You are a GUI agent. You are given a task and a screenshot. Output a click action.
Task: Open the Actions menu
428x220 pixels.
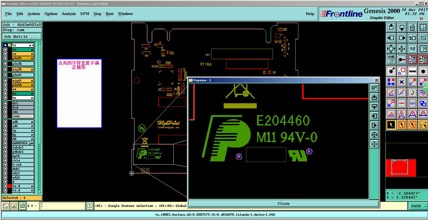pos(34,14)
